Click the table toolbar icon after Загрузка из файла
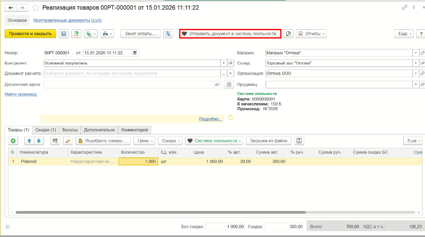 pyautogui.click(x=299, y=140)
